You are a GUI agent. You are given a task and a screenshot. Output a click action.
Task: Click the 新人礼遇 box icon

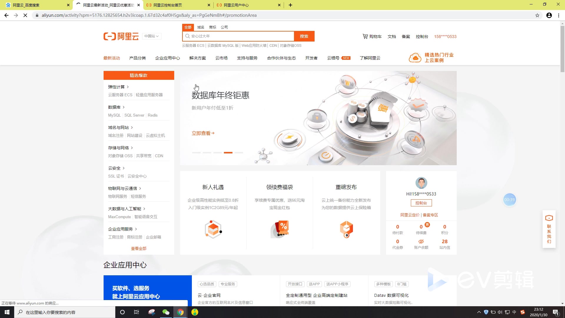(x=213, y=229)
